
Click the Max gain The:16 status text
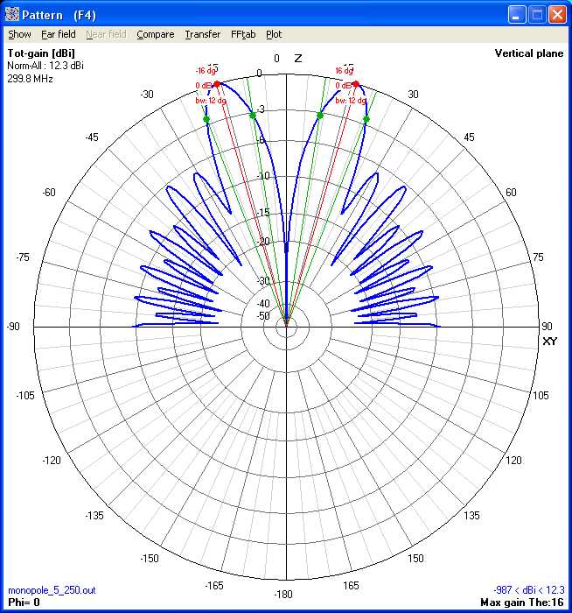pyautogui.click(x=522, y=602)
